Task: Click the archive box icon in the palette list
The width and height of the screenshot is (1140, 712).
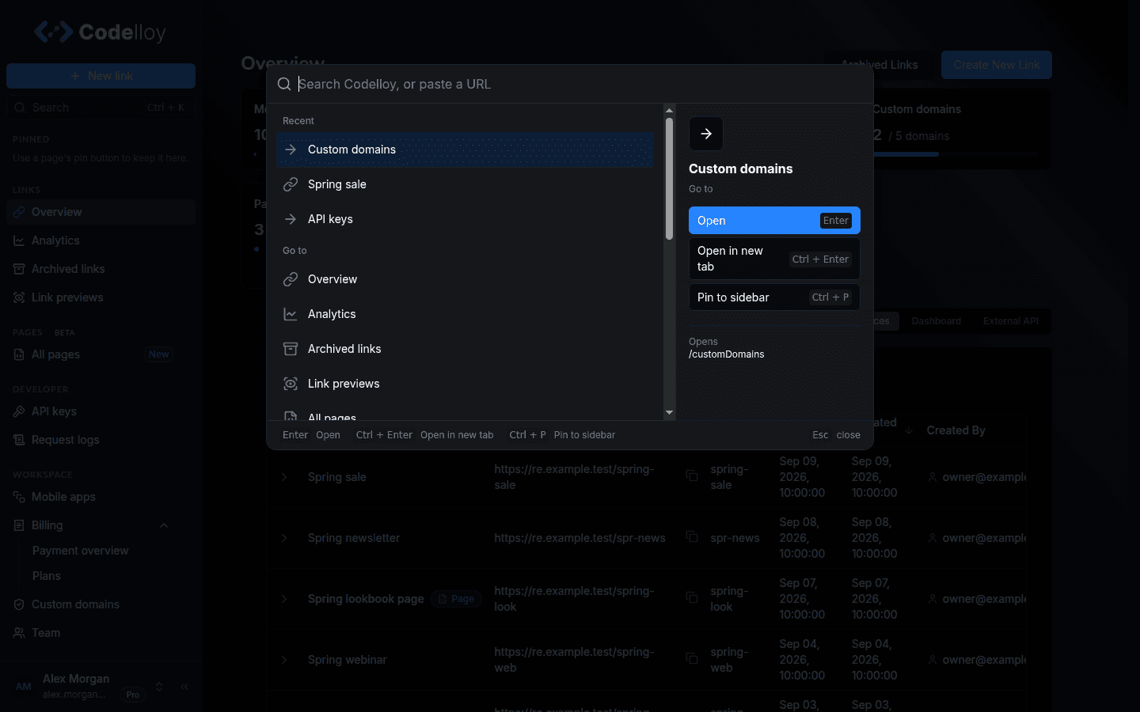Action: coord(291,349)
